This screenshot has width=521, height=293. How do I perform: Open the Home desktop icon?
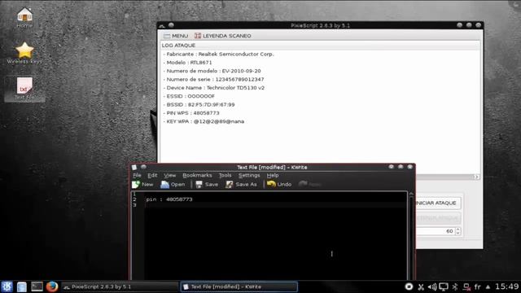click(24, 16)
